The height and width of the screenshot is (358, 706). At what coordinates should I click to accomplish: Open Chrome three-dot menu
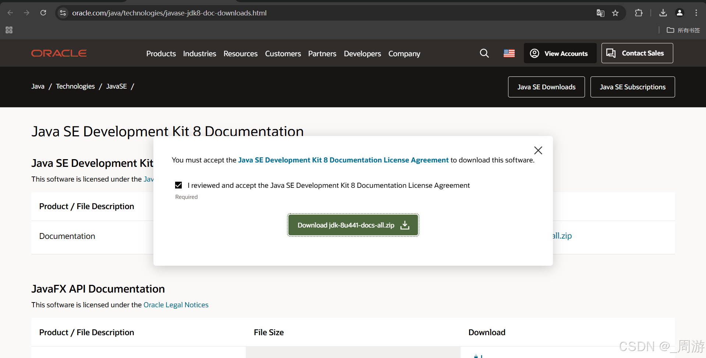(x=696, y=13)
